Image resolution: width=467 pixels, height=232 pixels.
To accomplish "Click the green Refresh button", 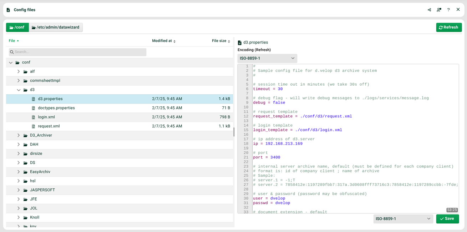I will pos(449,27).
